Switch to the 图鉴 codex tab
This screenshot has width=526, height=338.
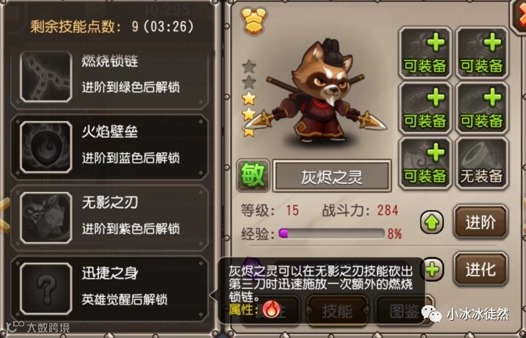(x=403, y=311)
